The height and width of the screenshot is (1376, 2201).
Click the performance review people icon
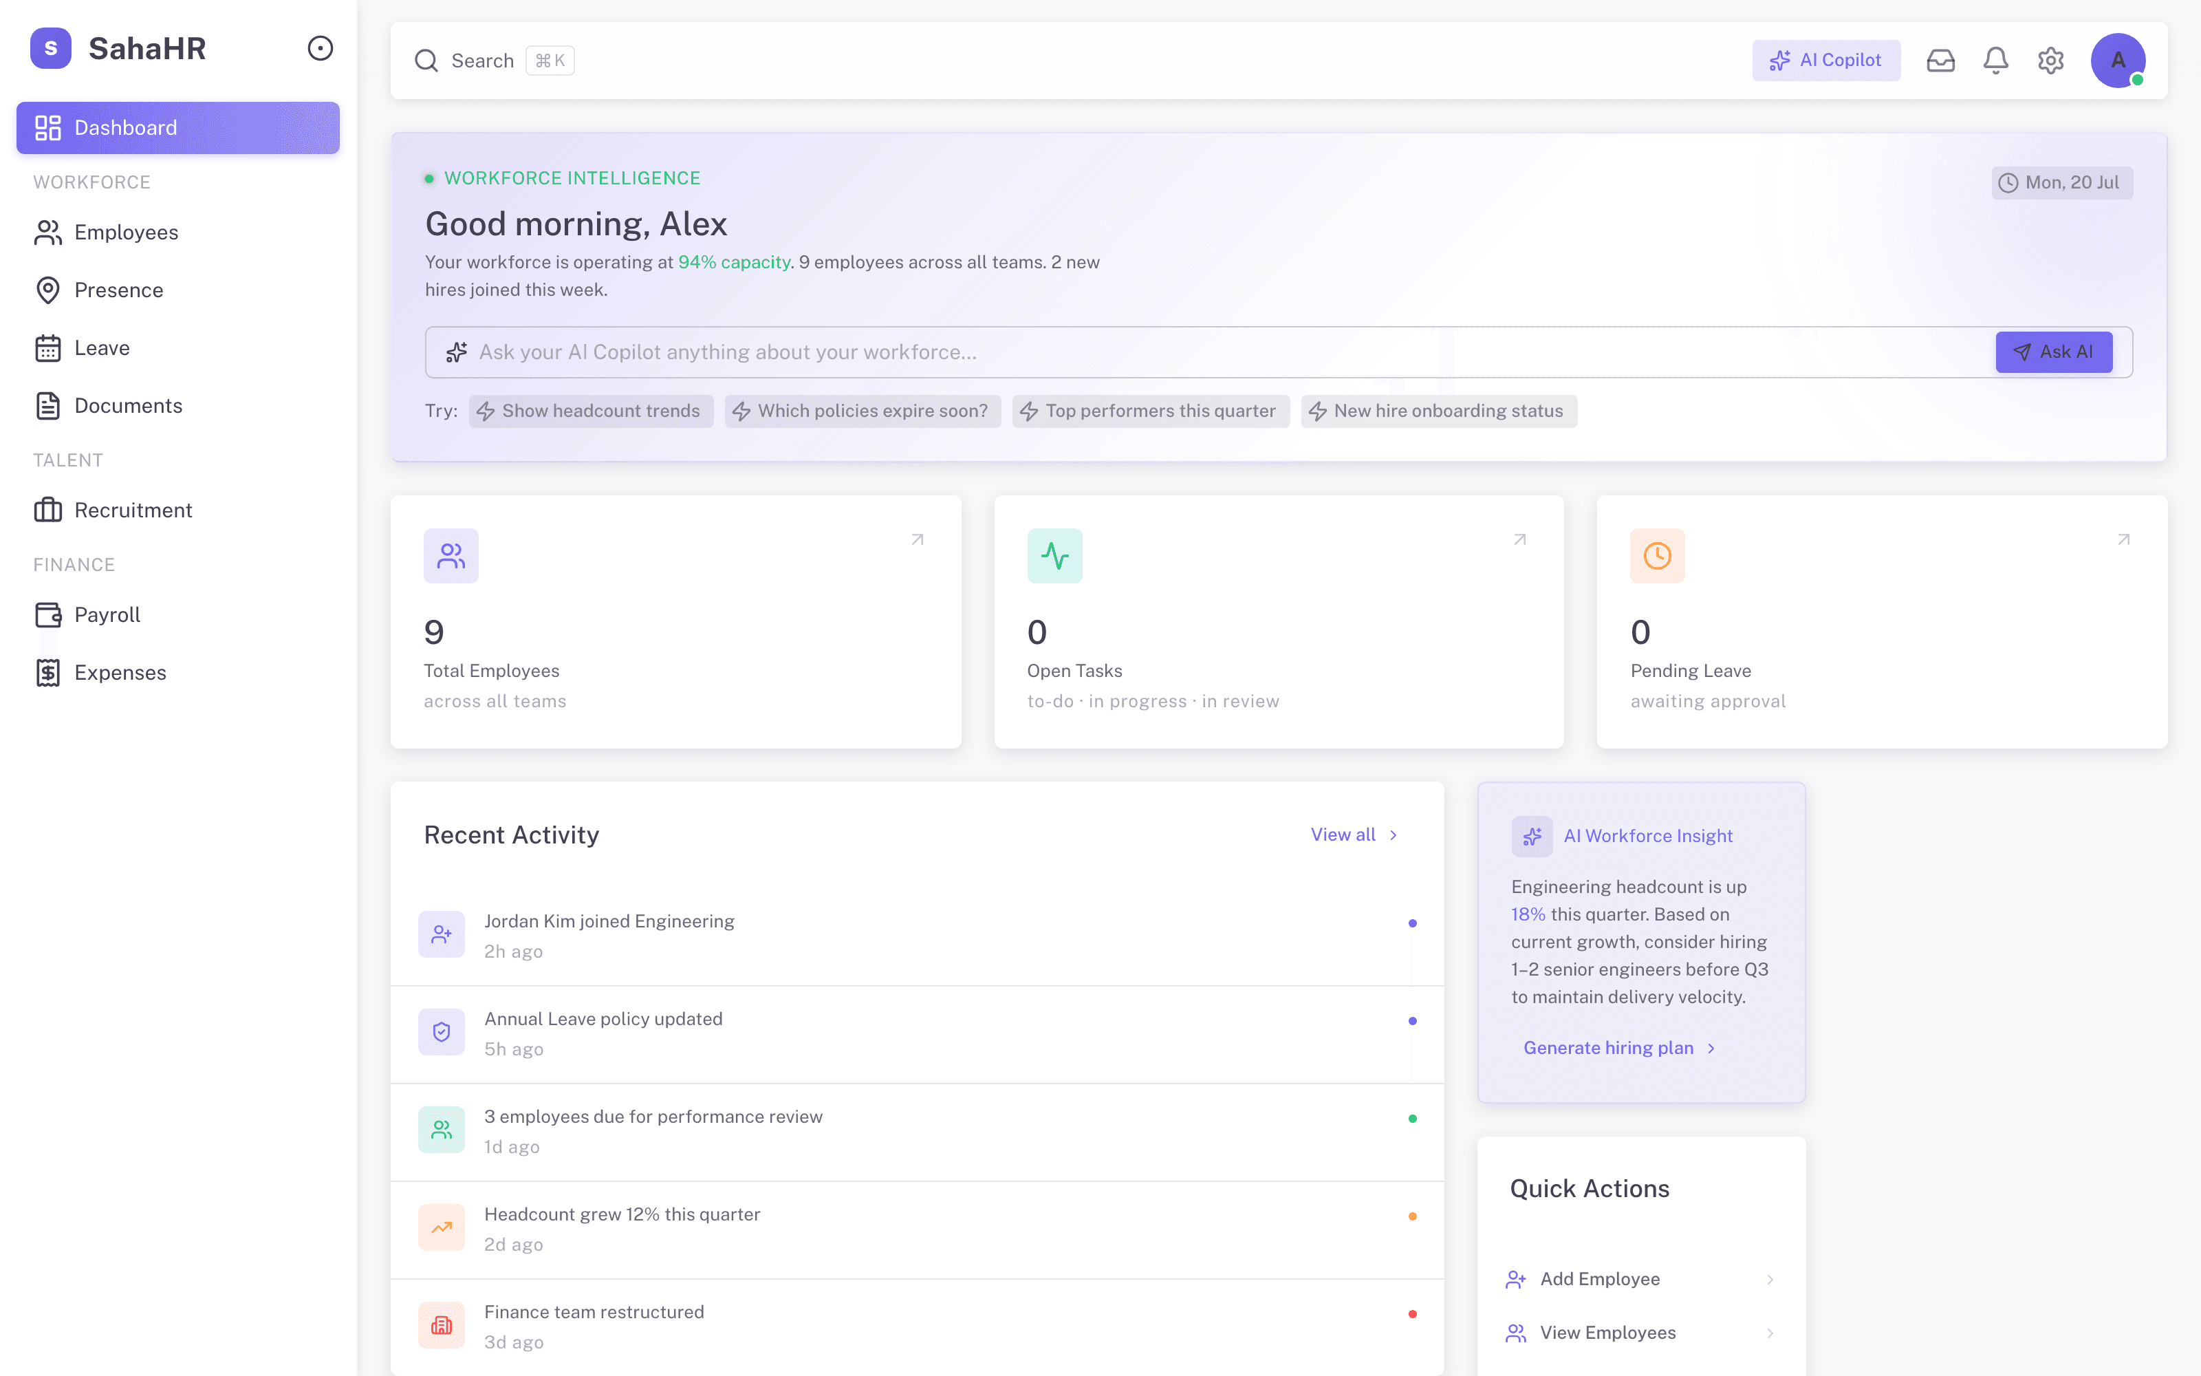tap(442, 1130)
